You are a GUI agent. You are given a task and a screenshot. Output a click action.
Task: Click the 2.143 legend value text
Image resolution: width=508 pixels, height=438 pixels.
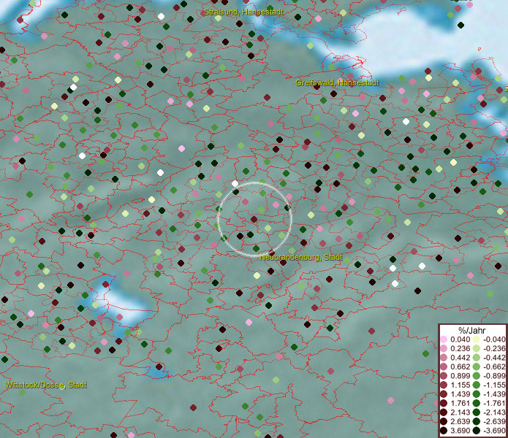point(460,412)
